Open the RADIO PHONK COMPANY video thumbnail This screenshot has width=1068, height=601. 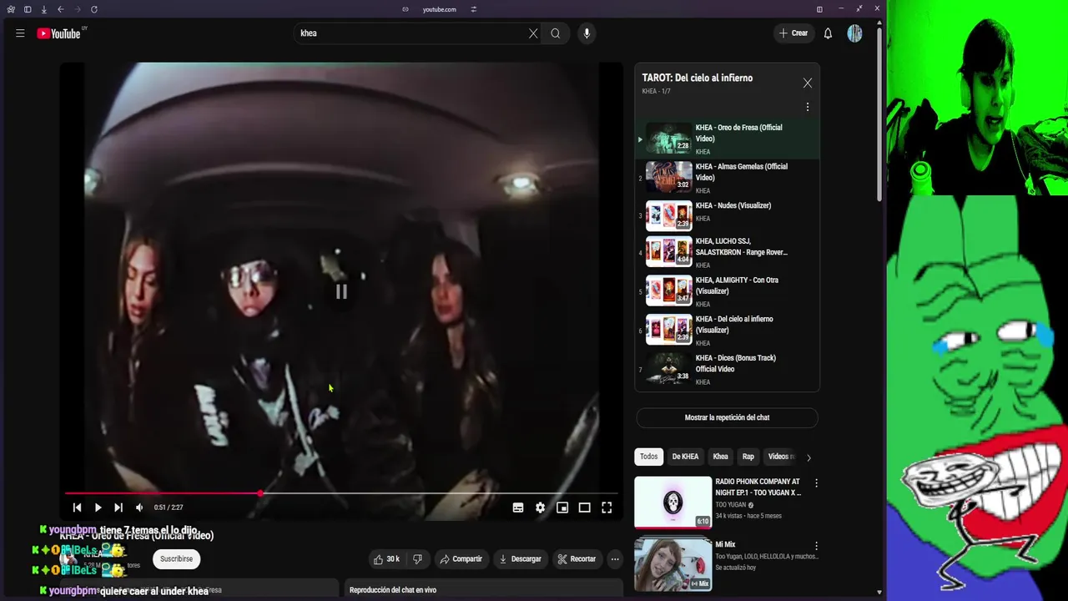[673, 503]
